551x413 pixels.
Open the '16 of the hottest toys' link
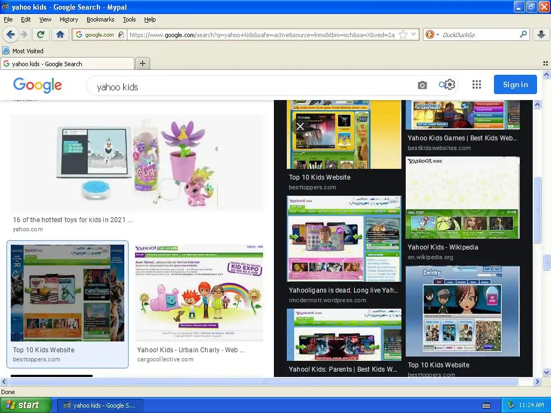(73, 219)
